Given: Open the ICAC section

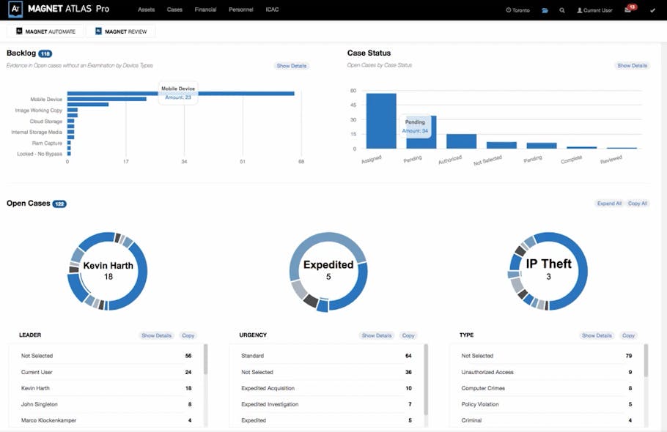Looking at the screenshot, I should [x=272, y=10].
